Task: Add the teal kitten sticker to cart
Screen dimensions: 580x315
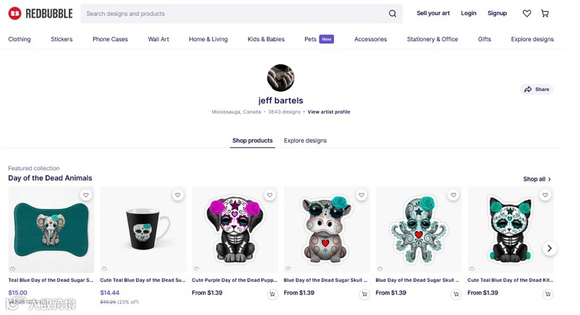Action: click(x=548, y=294)
